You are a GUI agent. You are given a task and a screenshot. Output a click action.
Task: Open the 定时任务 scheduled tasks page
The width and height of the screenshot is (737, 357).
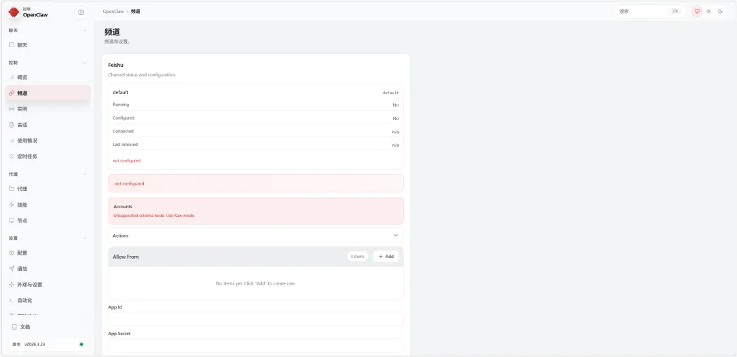click(48, 156)
